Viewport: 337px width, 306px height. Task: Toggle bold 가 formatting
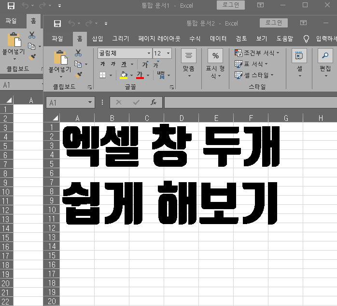coord(103,64)
